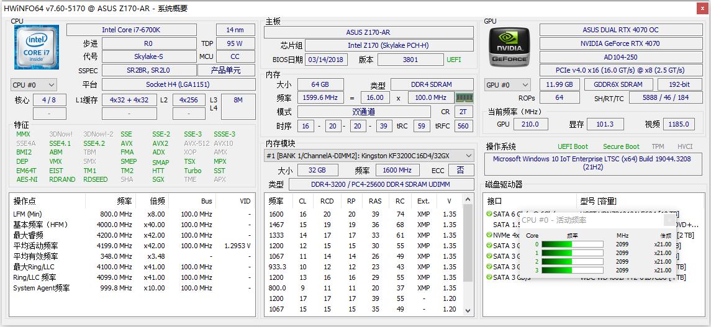
Task: Select the System Agent频率 row
Action: pyautogui.click(x=132, y=288)
